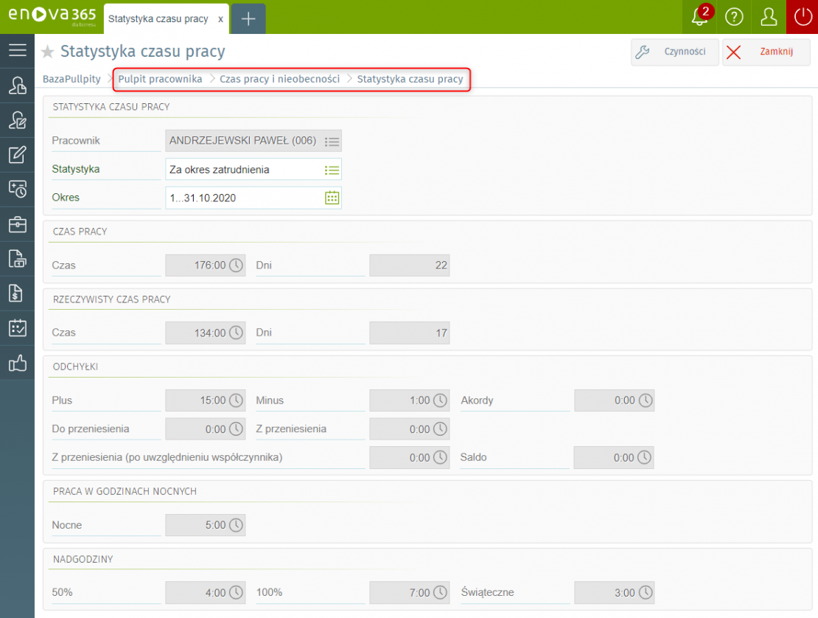Open the hamburger menu in sidebar
Image resolution: width=818 pixels, height=618 pixels.
click(17, 50)
